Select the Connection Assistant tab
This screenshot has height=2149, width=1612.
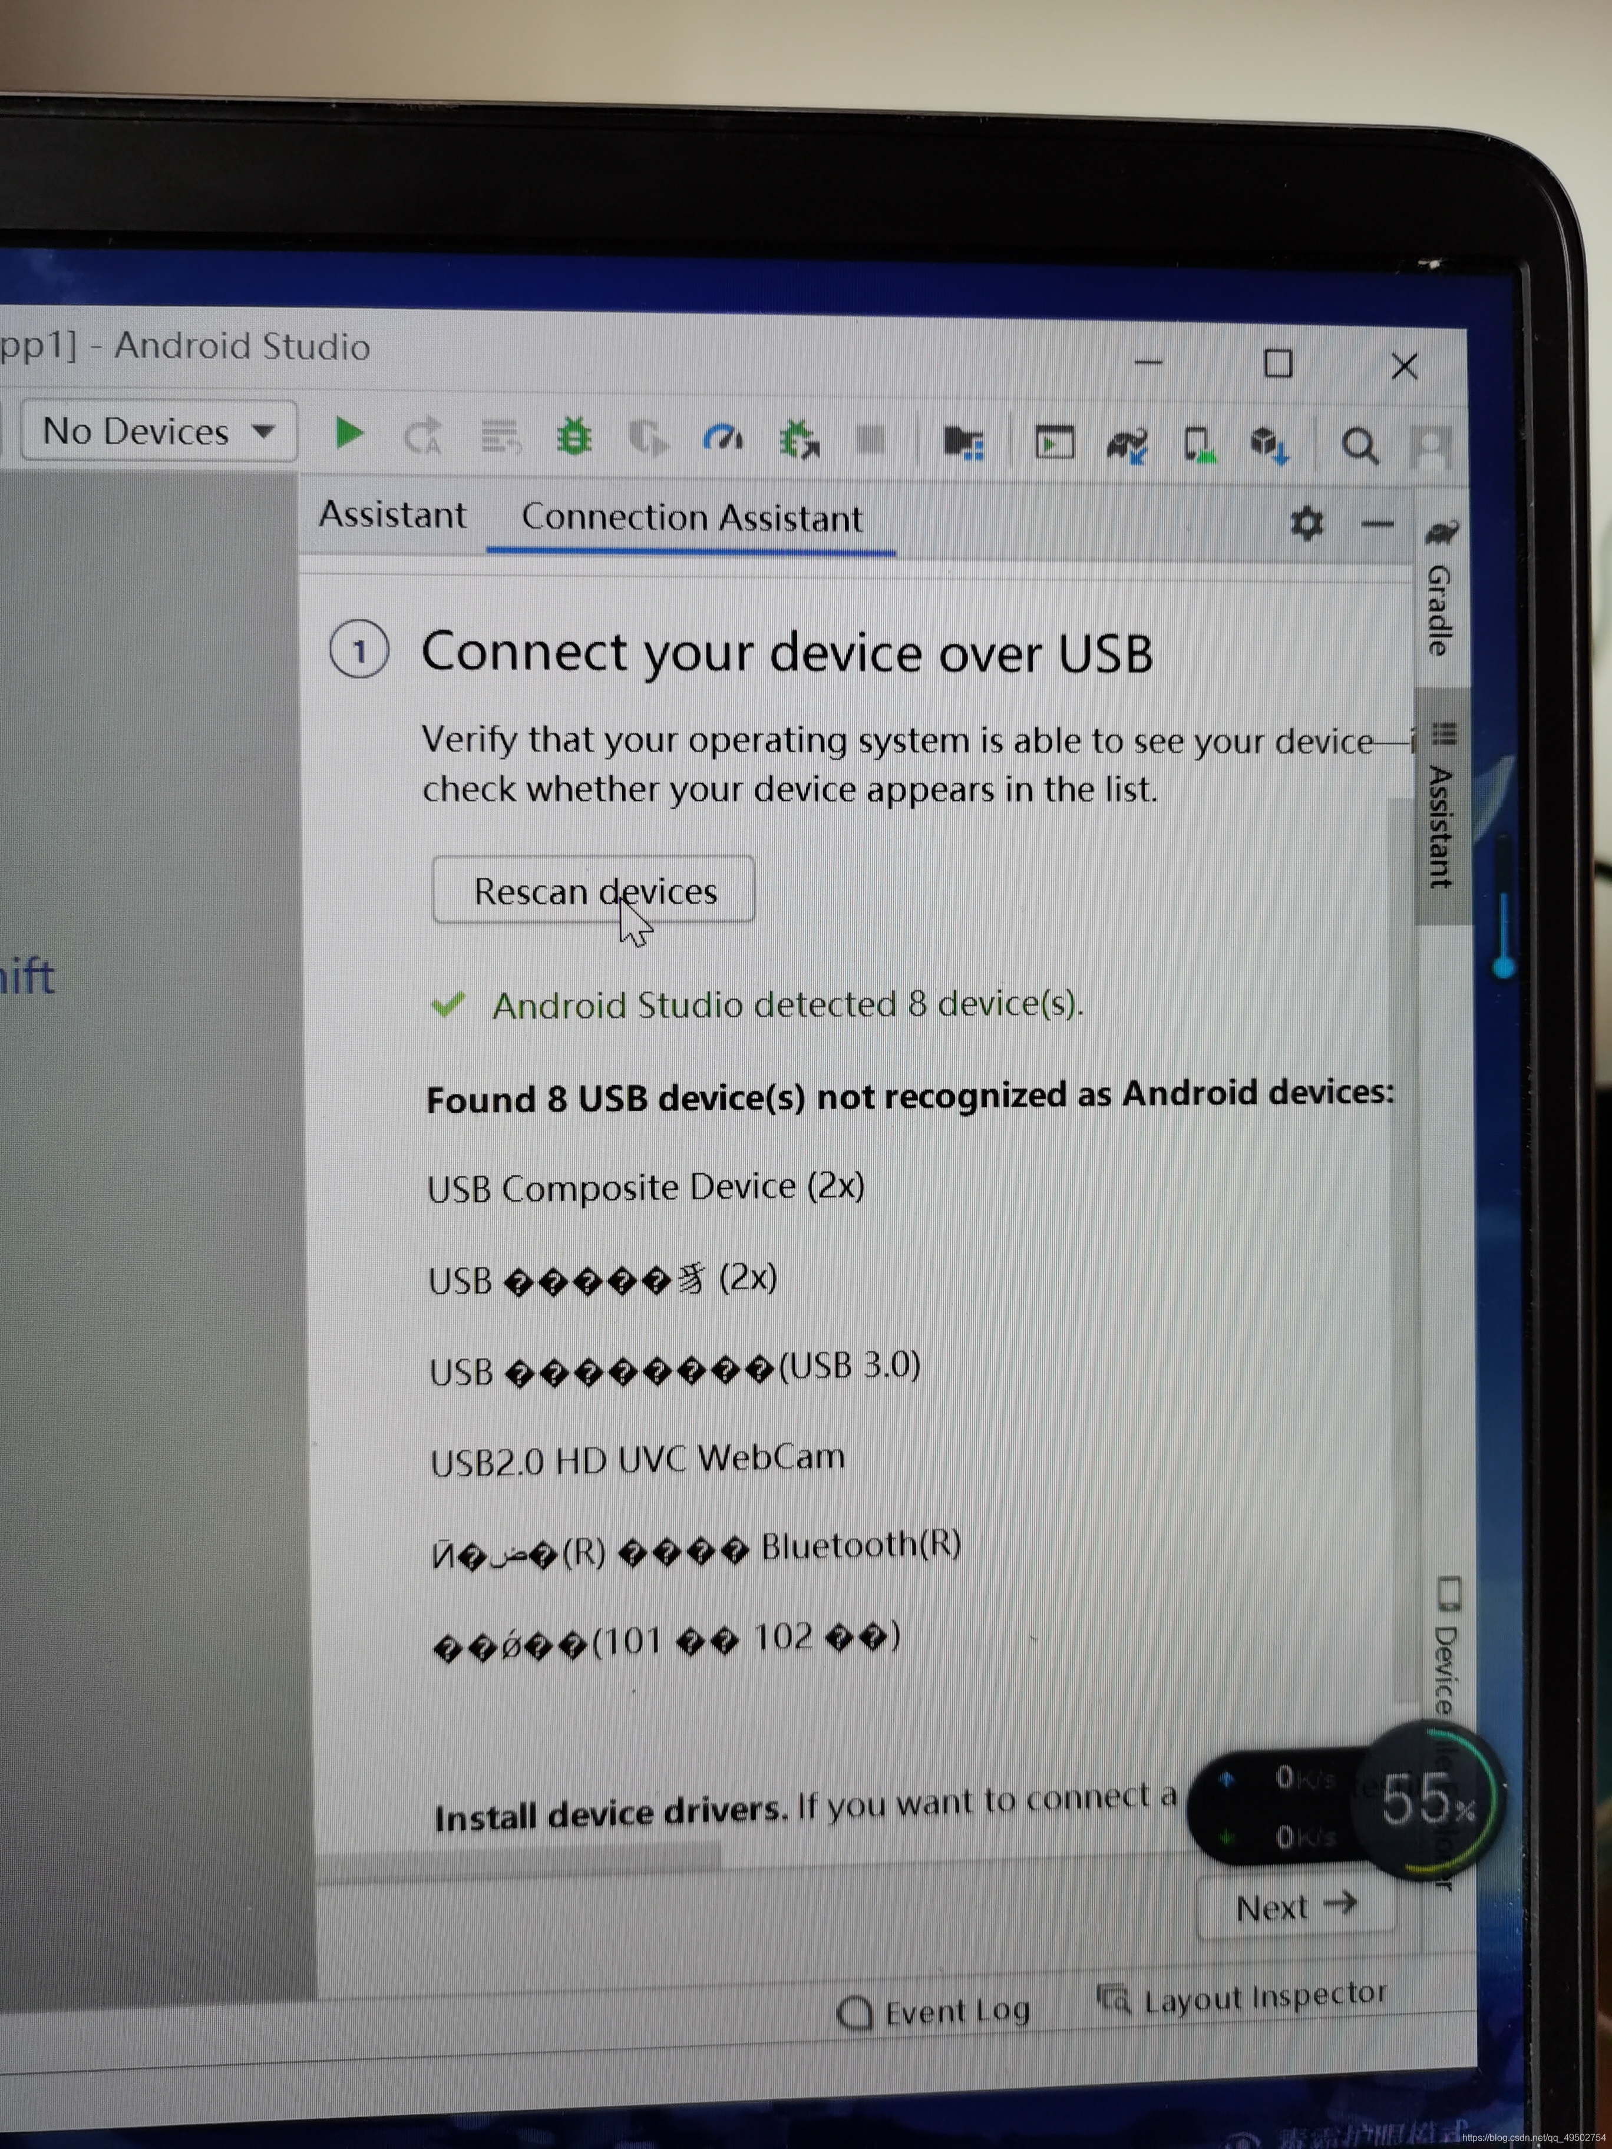pos(692,518)
